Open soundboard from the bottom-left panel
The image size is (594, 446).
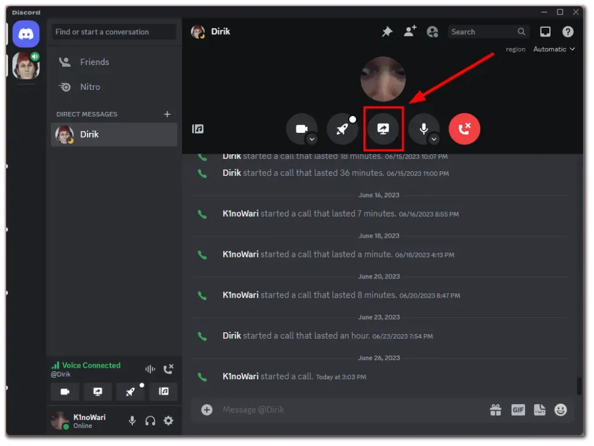pyautogui.click(x=163, y=391)
